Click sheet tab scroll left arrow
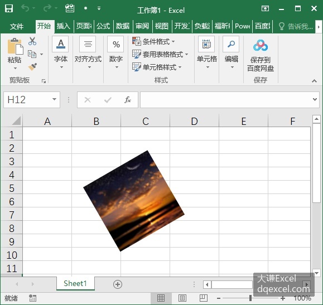This screenshot has width=323, height=305. click(x=17, y=284)
